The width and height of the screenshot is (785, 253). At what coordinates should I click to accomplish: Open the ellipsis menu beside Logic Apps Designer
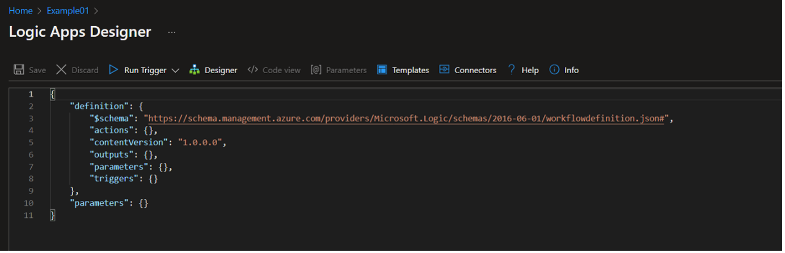click(x=172, y=32)
